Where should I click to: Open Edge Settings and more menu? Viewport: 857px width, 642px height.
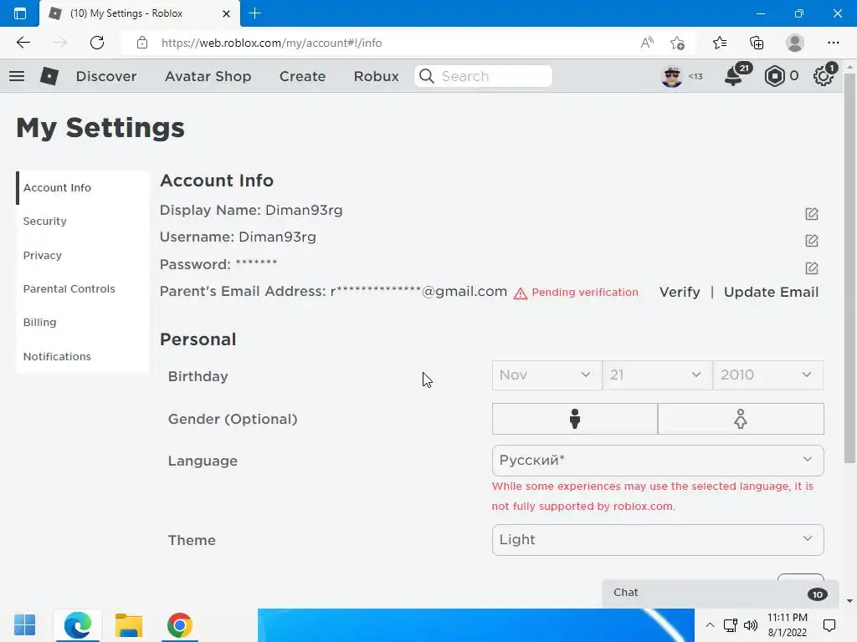point(833,43)
